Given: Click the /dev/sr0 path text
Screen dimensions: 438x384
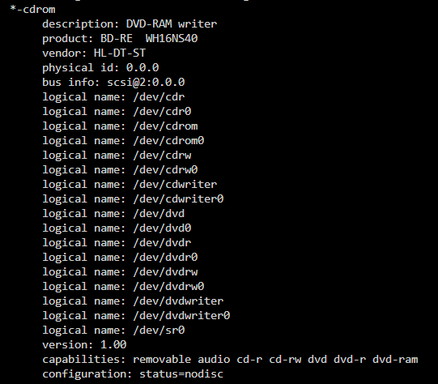Looking at the screenshot, I should point(159,330).
